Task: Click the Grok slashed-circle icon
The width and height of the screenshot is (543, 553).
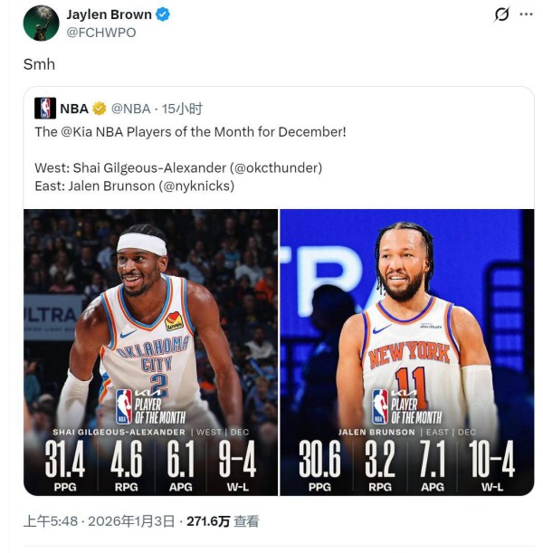Action: coord(501,14)
